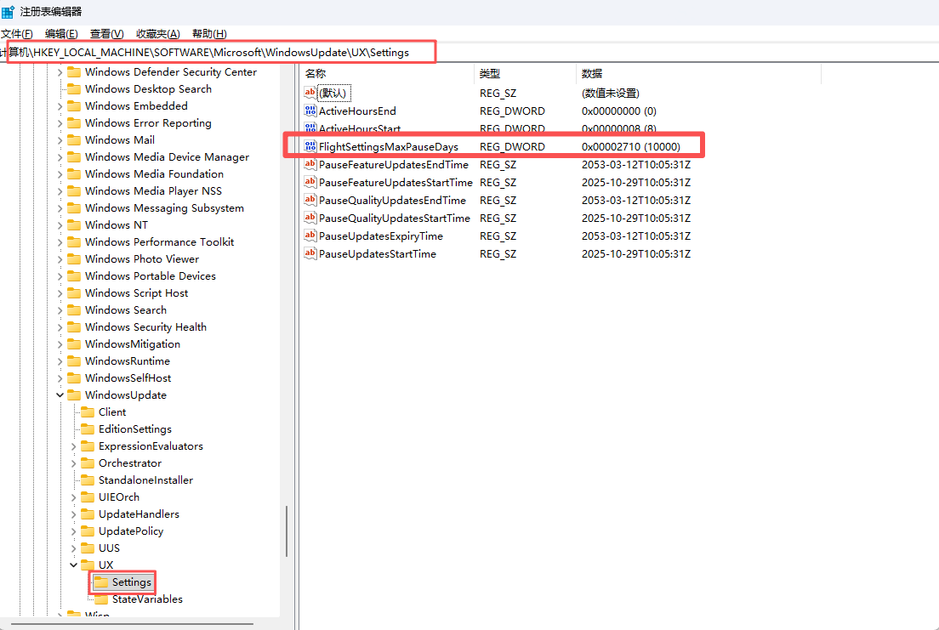Select the Windows Security Health tree item
939x630 pixels.
(x=145, y=327)
